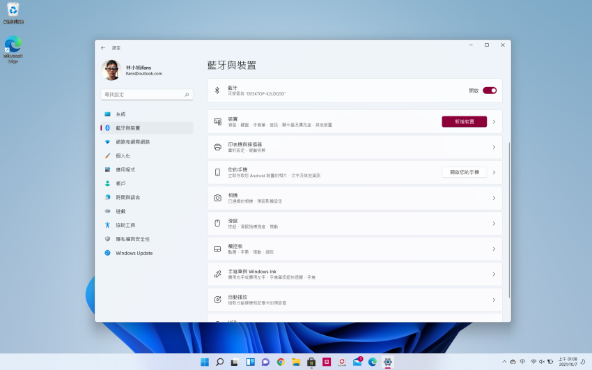
Task: Select 時間與語言 in the sidebar
Action: pos(147,197)
